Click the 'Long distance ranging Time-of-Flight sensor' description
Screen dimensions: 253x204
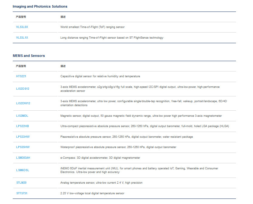112,38
